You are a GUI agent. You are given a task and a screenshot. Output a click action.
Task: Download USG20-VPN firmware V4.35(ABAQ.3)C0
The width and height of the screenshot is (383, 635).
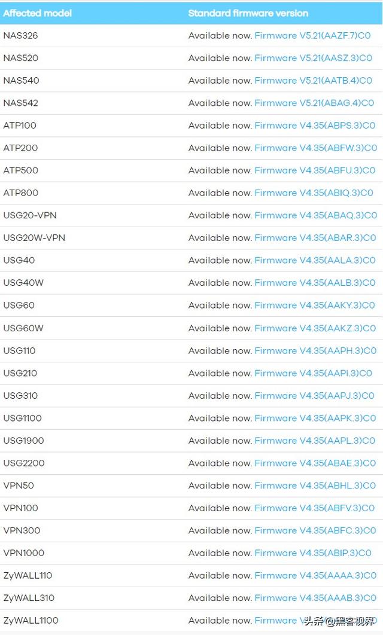tap(315, 215)
